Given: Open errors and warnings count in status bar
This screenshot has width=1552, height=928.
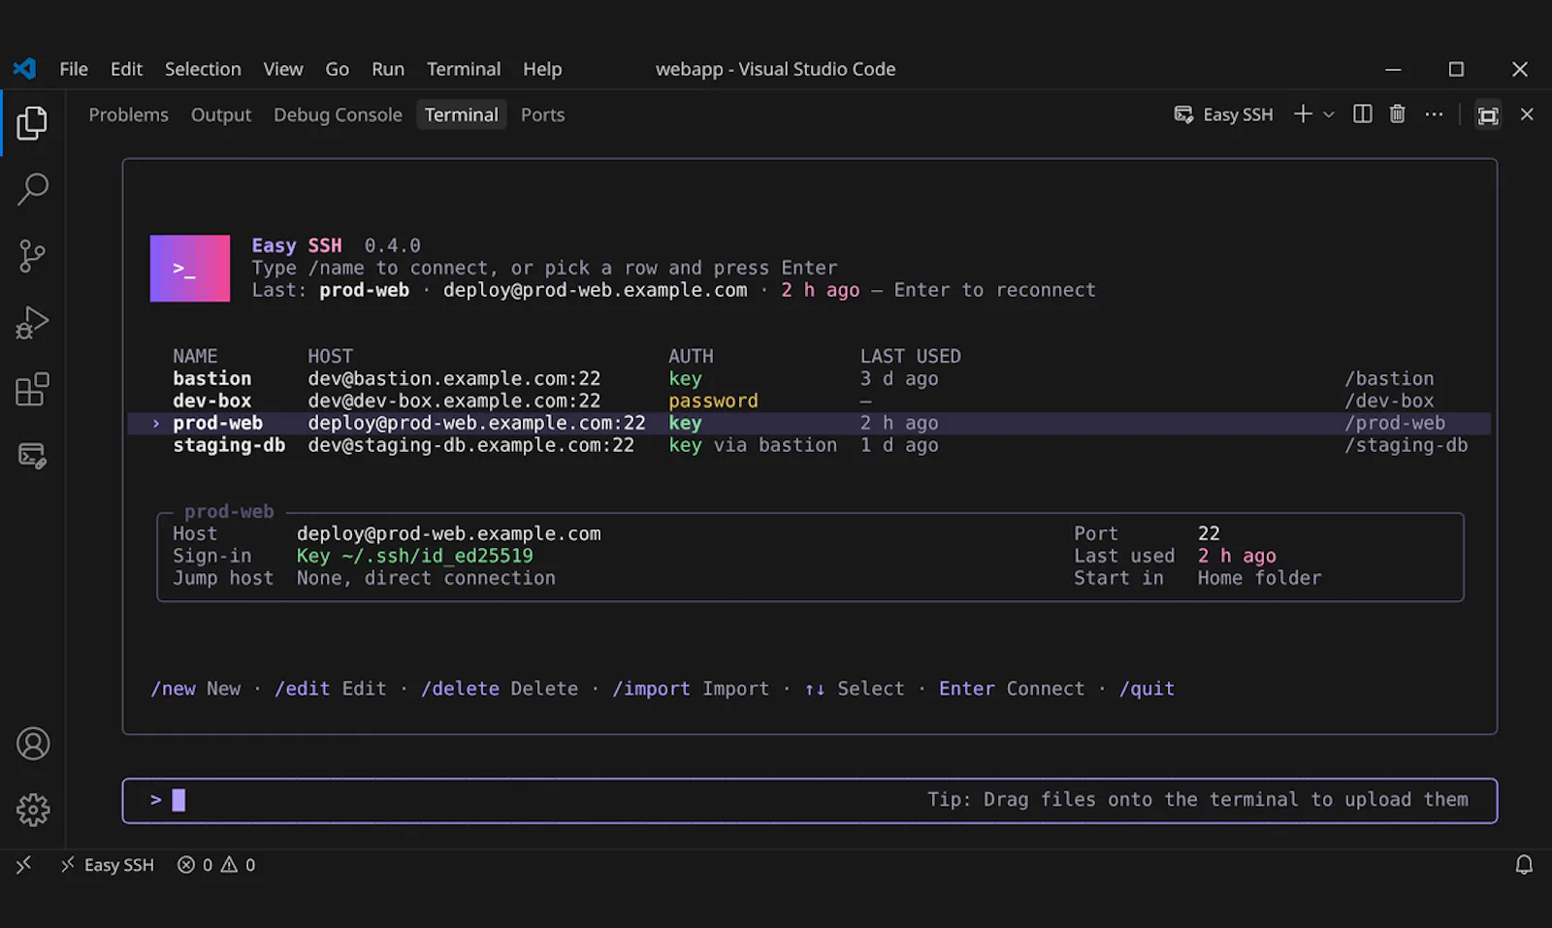Looking at the screenshot, I should pos(216,864).
